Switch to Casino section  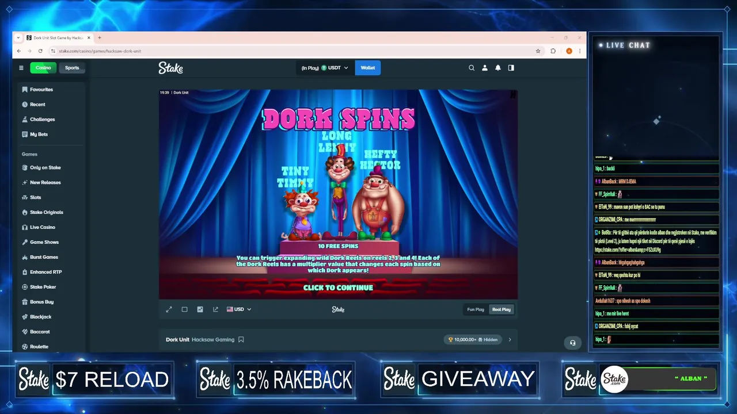(x=43, y=68)
